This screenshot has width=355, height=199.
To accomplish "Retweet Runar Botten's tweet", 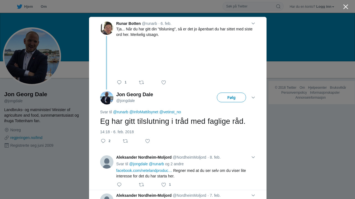I will pyautogui.click(x=141, y=82).
